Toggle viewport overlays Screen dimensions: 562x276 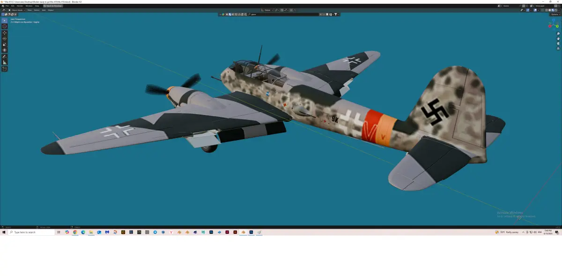(x=535, y=10)
